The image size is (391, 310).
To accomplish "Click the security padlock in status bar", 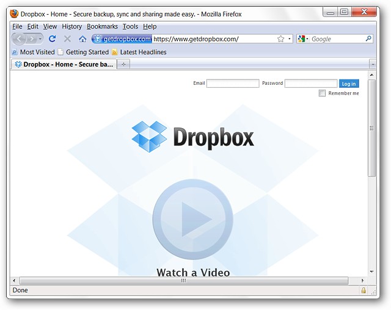I will coord(364,290).
